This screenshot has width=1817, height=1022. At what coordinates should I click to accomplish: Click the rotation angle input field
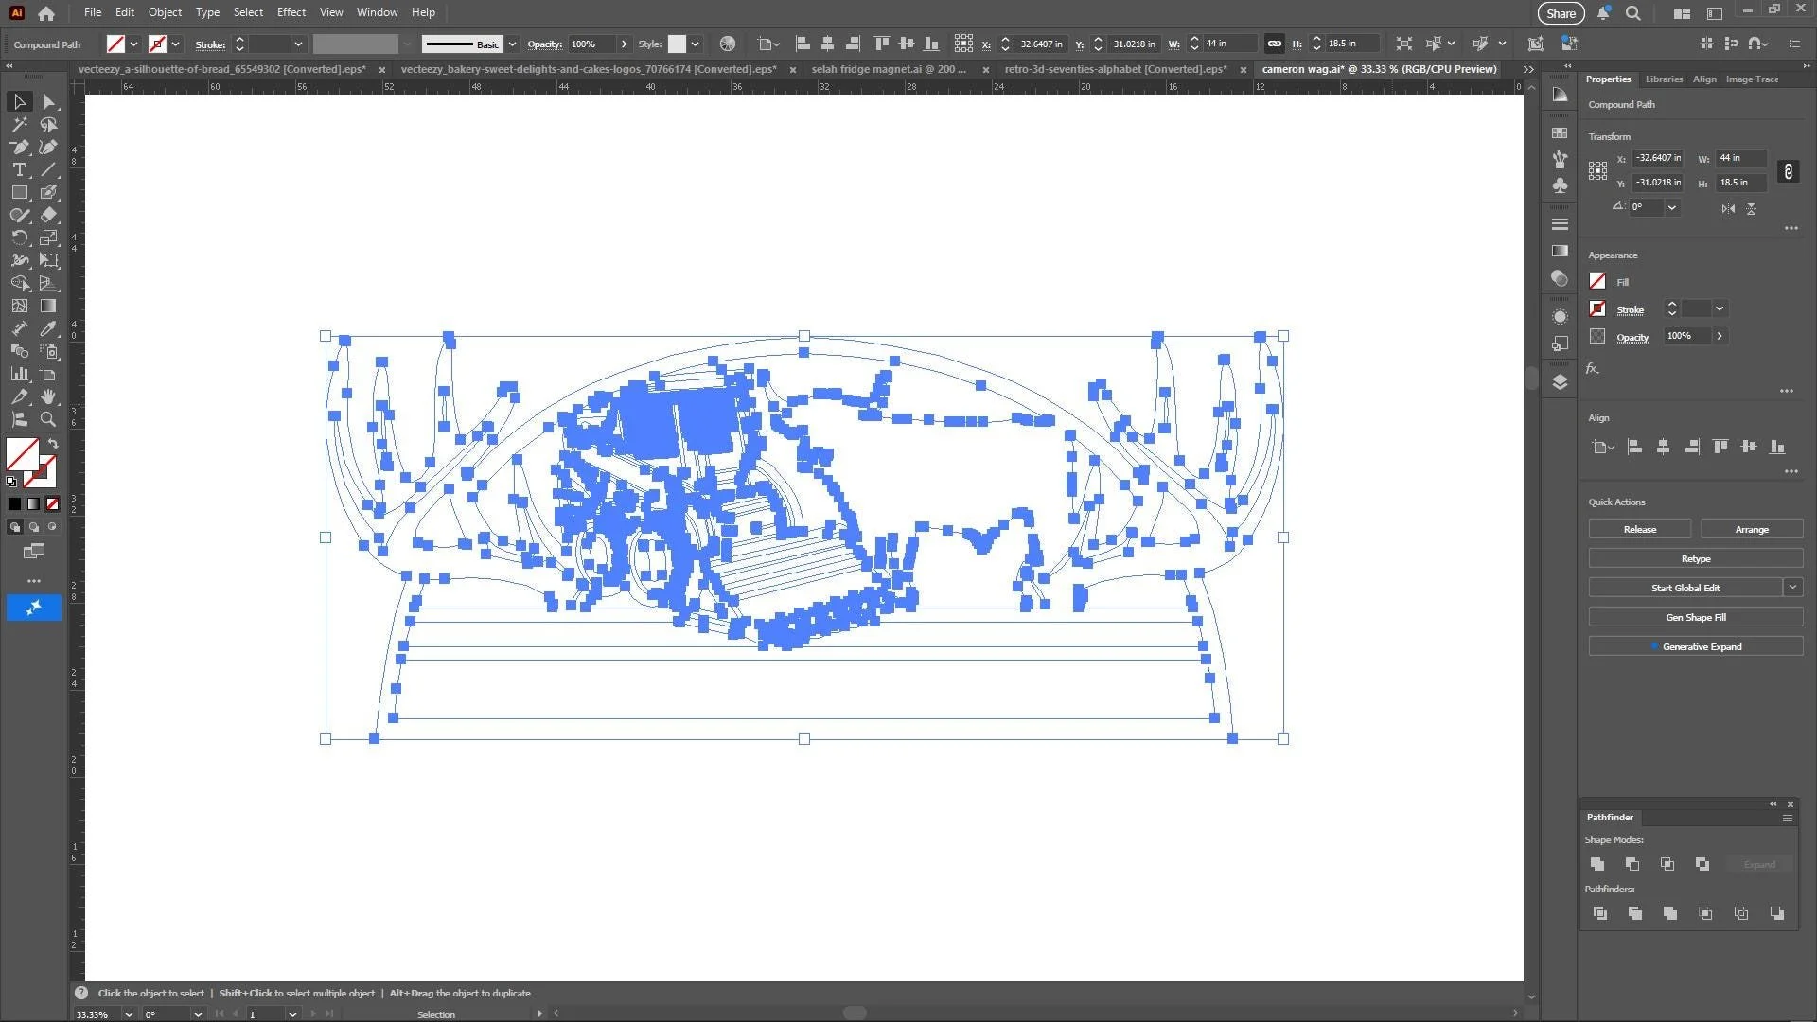click(1647, 207)
